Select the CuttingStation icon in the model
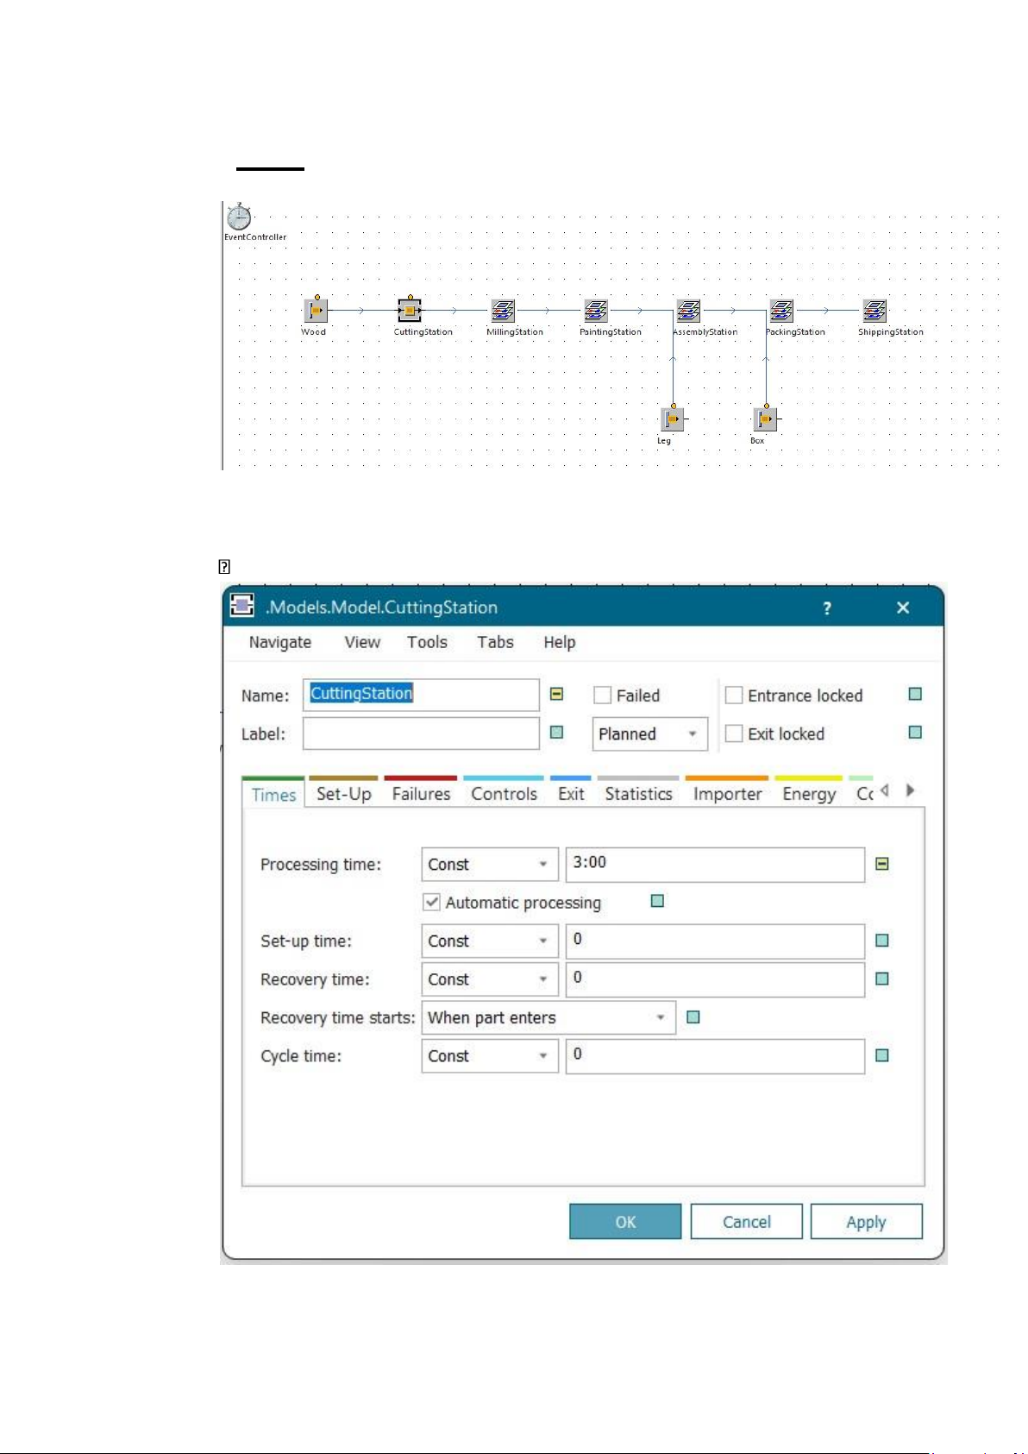The image size is (1028, 1454). click(410, 310)
